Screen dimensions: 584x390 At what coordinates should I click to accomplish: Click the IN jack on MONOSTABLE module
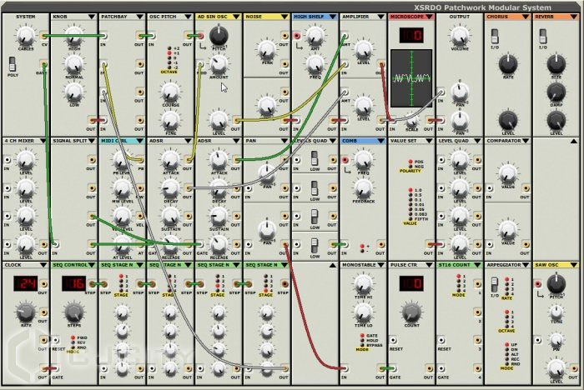[x=345, y=368]
